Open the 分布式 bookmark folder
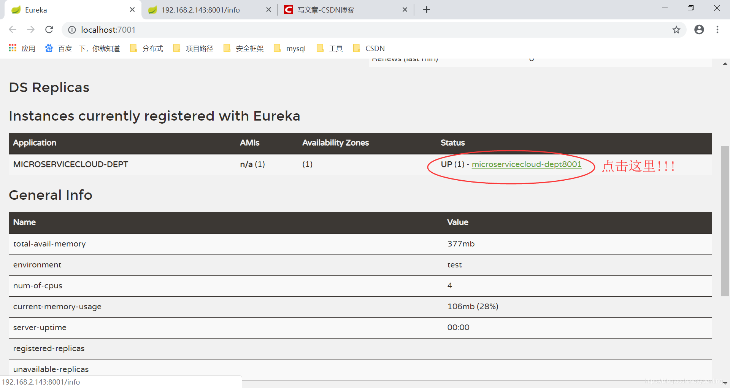 pos(146,48)
